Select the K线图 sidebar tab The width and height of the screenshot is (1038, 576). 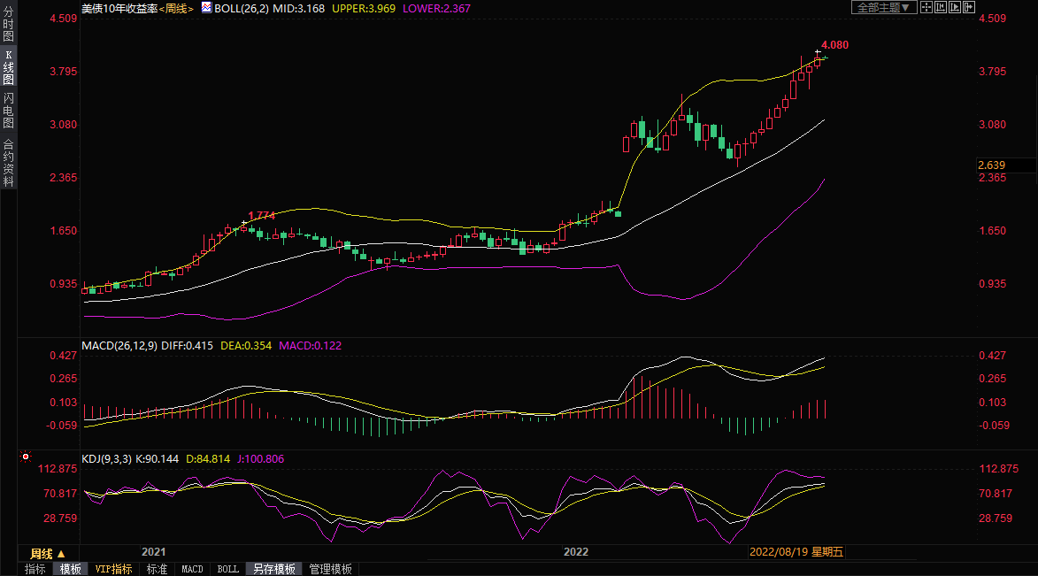pos(8,67)
